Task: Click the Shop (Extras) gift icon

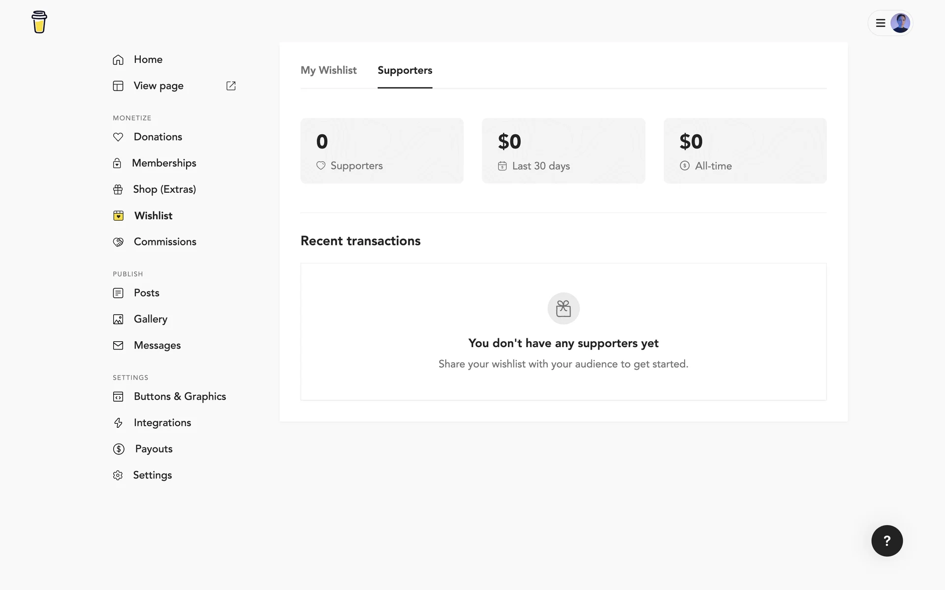Action: (x=118, y=190)
